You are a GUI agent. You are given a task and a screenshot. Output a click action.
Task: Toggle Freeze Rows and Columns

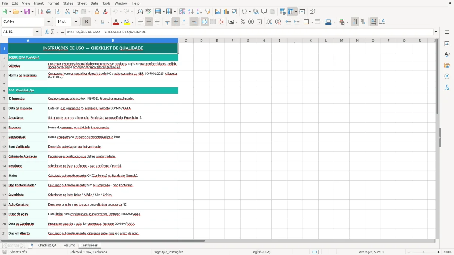click(x=291, y=12)
